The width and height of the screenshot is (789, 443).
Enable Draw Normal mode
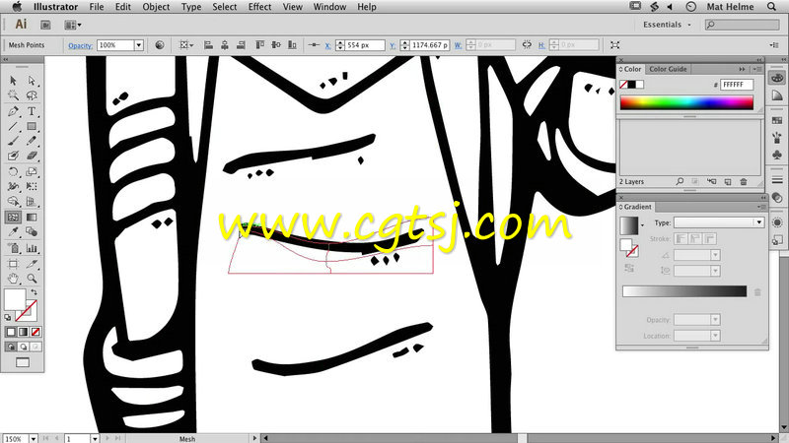click(11, 348)
